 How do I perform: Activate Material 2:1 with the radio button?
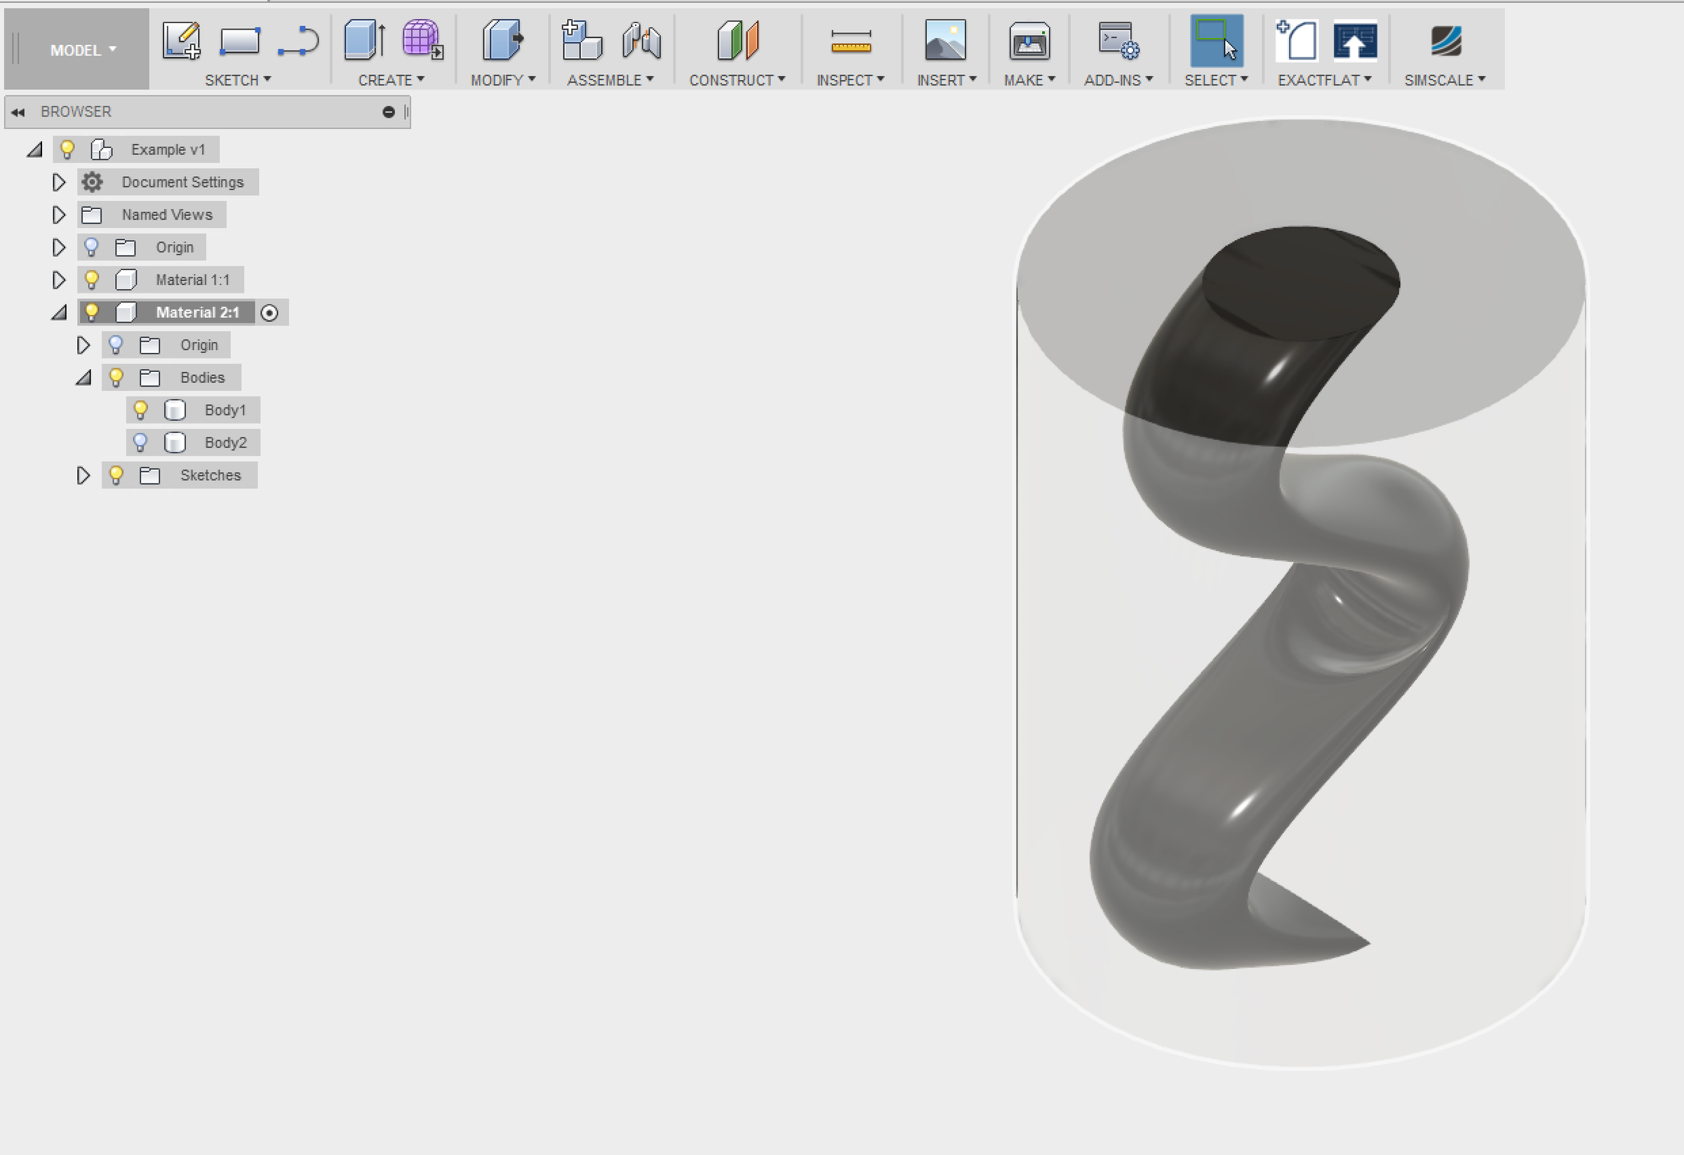pyautogui.click(x=271, y=312)
